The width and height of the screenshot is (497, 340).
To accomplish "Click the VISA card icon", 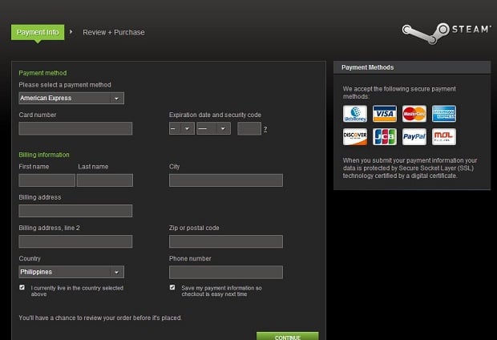I will point(385,114).
